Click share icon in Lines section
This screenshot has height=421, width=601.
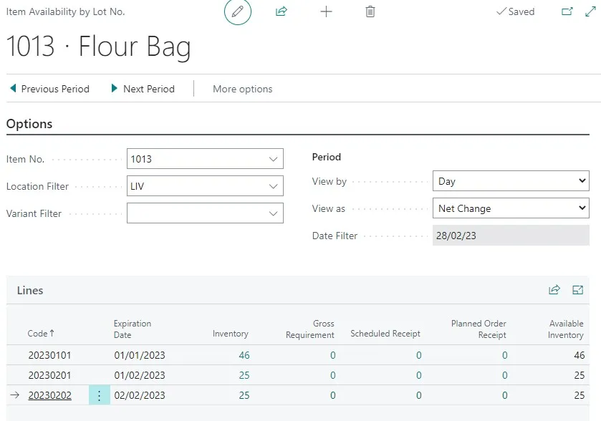(554, 290)
